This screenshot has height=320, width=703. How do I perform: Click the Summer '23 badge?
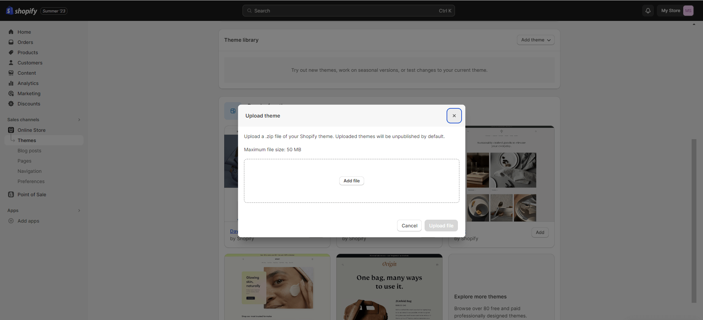(x=54, y=11)
